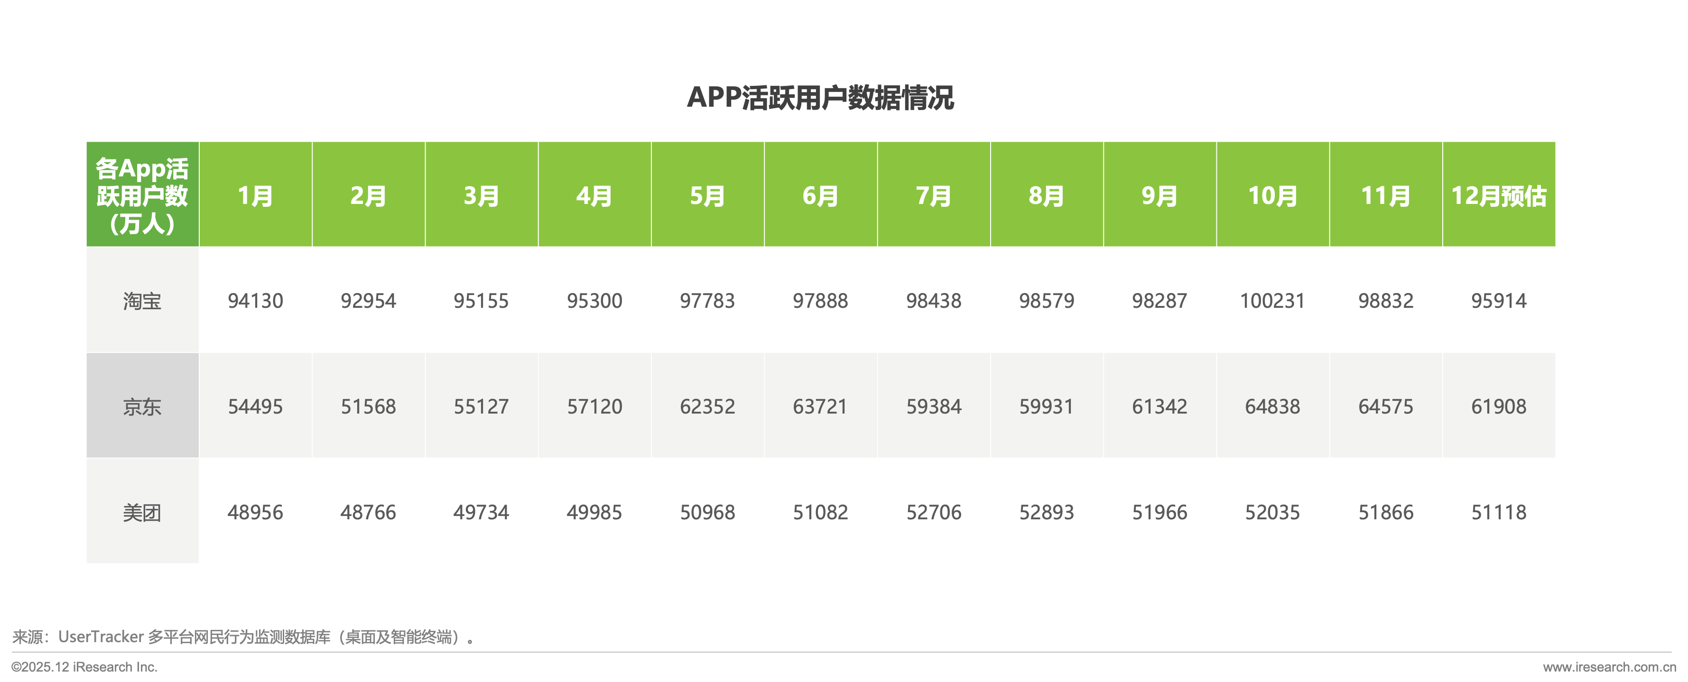Click the value 50968
1688x682 pixels.
click(708, 512)
